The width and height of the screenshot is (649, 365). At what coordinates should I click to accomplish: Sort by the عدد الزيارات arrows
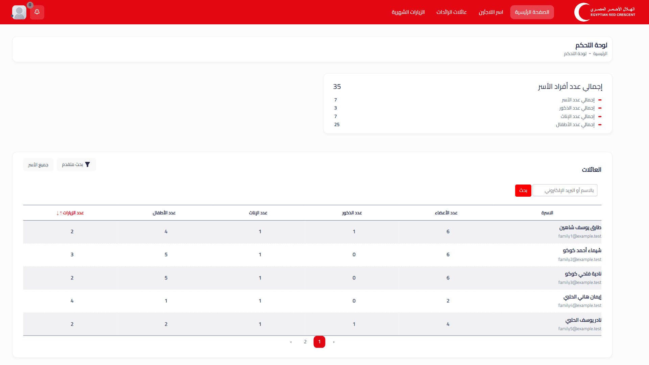[x=59, y=213]
